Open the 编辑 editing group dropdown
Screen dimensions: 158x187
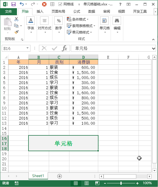click(117, 25)
